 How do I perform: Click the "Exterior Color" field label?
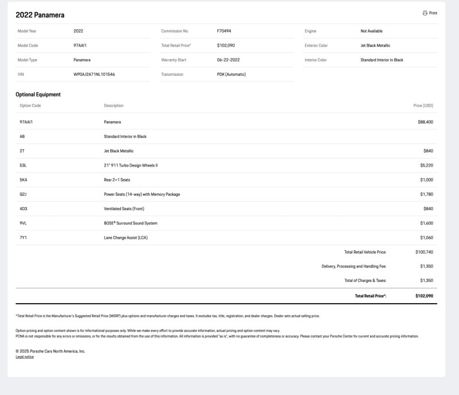point(316,45)
